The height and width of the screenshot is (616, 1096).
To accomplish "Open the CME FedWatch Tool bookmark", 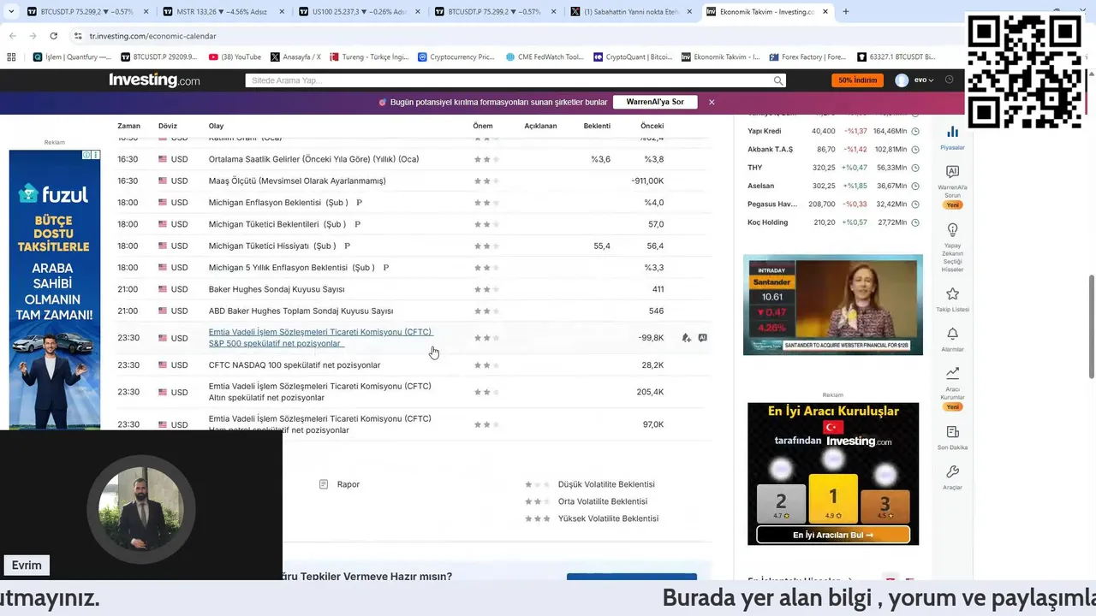I will (x=545, y=57).
